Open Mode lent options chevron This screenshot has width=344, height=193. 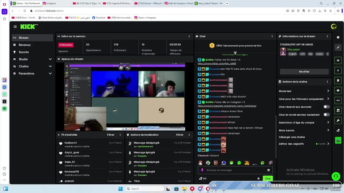(x=328, y=91)
